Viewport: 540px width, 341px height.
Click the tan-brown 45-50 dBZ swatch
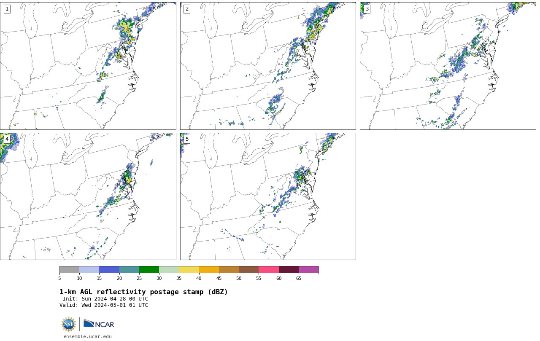229,270
